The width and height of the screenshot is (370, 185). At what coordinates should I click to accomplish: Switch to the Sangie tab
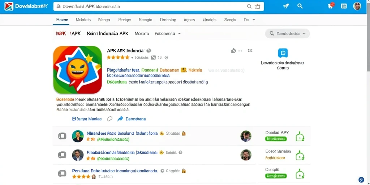[x=230, y=20]
